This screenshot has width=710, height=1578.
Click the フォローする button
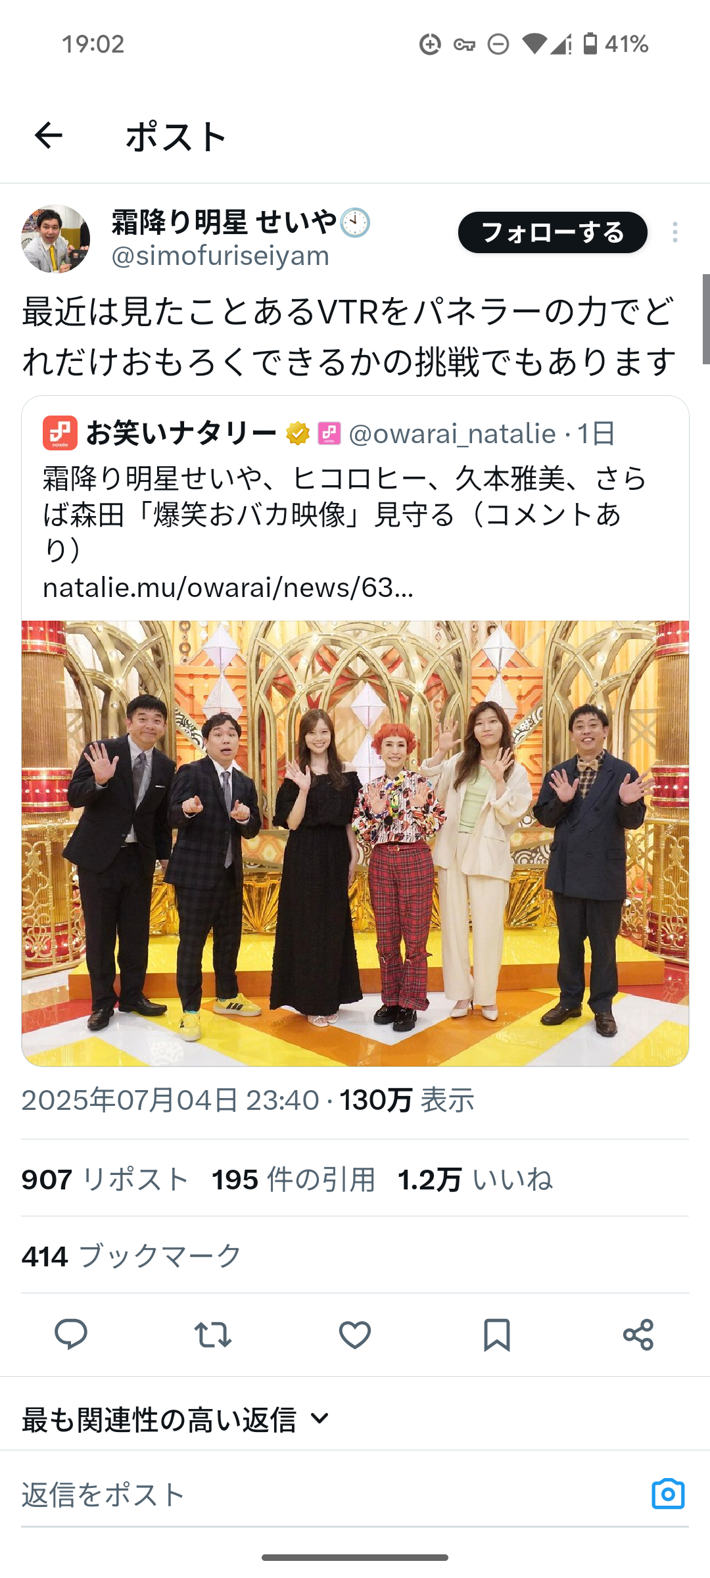tap(552, 232)
